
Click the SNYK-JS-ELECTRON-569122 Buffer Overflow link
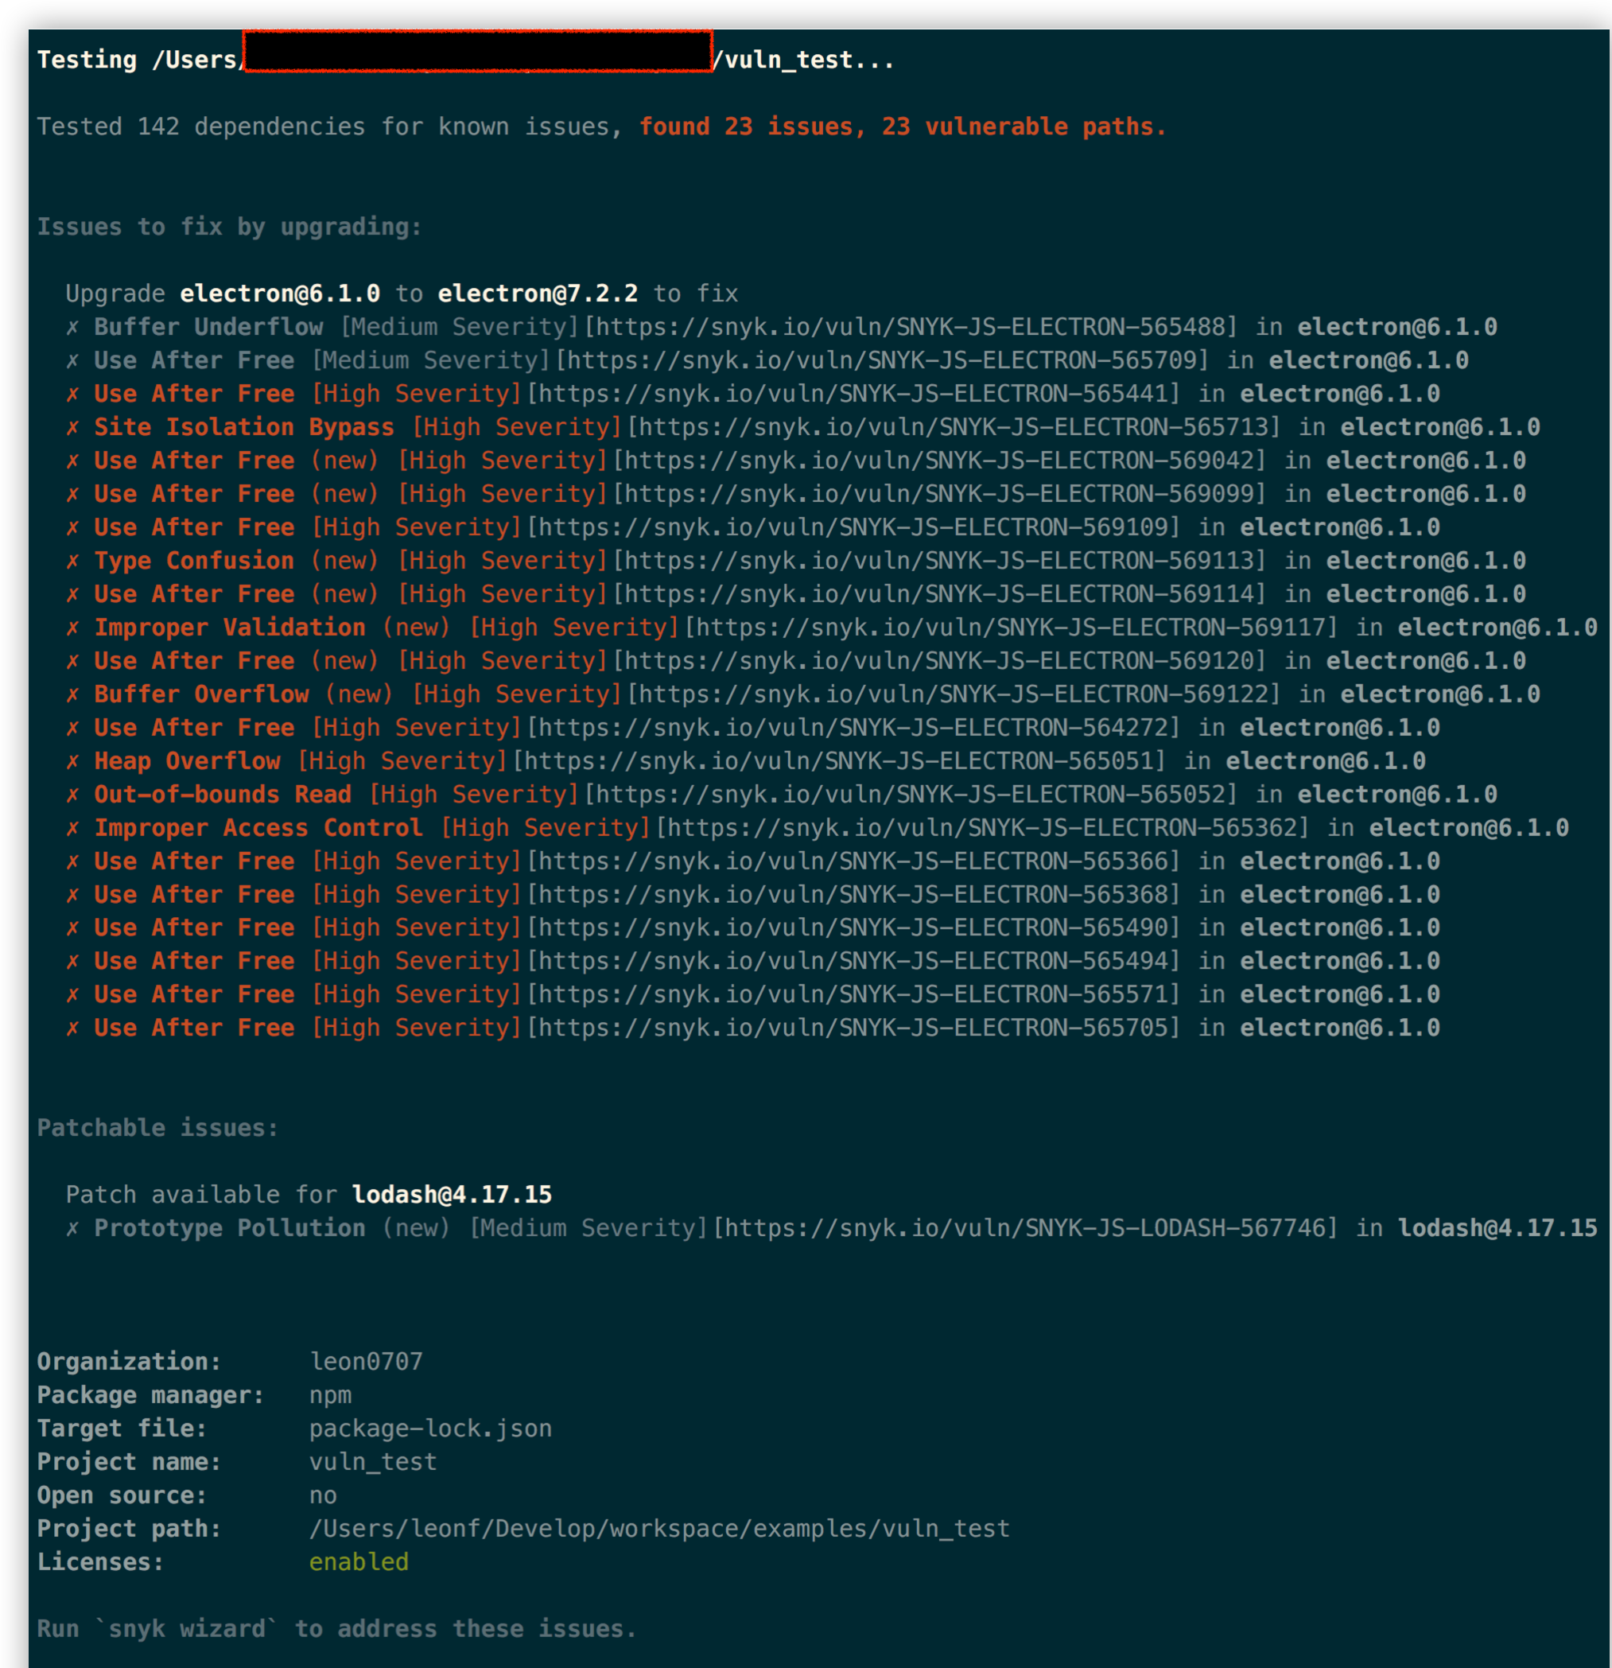coord(953,694)
